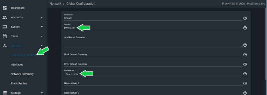Screen dimensions: 267x95
Task: Click the Additional Domains text area
Action: coord(153,44)
